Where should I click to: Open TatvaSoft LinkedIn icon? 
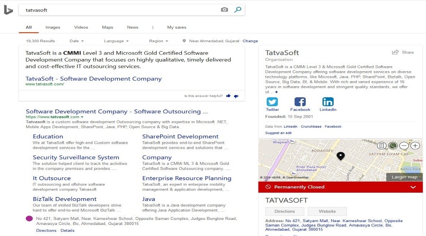[x=328, y=102]
